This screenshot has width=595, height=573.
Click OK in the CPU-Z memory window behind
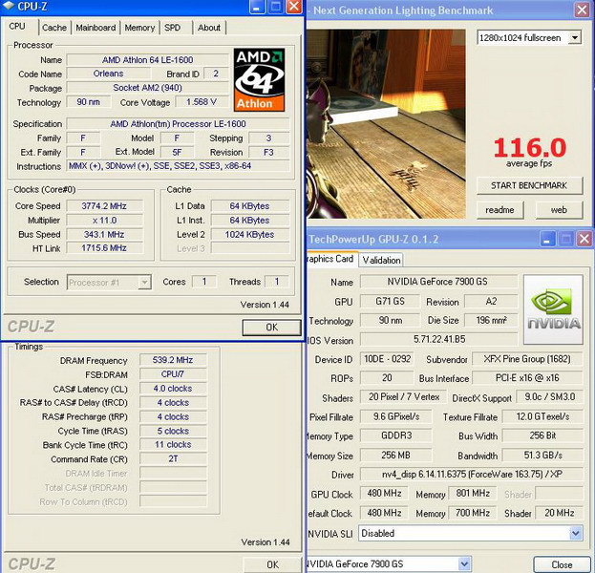(272, 564)
